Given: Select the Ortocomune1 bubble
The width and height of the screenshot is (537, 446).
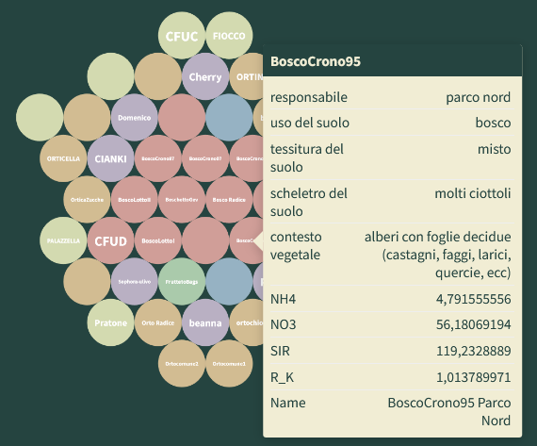Looking at the screenshot, I should tap(229, 363).
